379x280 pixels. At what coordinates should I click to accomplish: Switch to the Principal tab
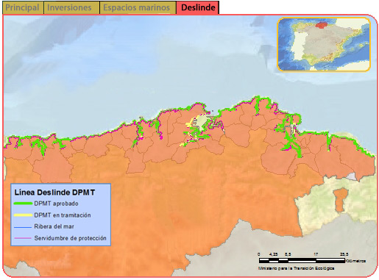(23, 7)
